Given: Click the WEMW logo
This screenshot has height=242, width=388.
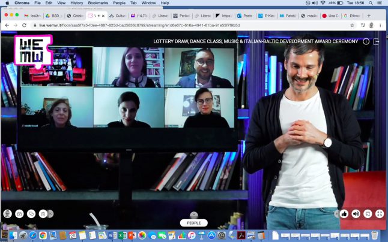Looking at the screenshot, I should [x=33, y=50].
